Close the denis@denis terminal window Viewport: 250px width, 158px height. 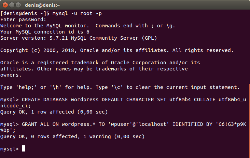(x=5, y=5)
